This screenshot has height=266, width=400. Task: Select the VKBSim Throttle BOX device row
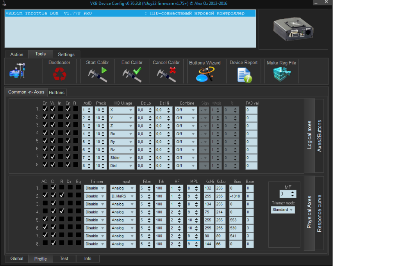pos(130,13)
